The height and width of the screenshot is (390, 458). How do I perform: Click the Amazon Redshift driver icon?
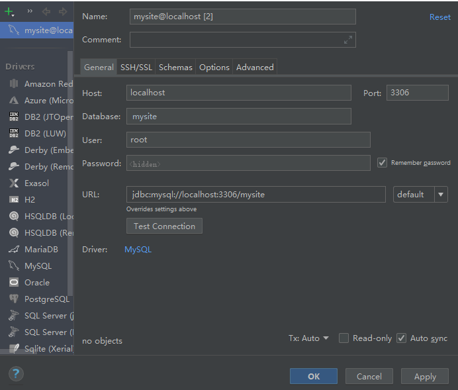click(14, 83)
